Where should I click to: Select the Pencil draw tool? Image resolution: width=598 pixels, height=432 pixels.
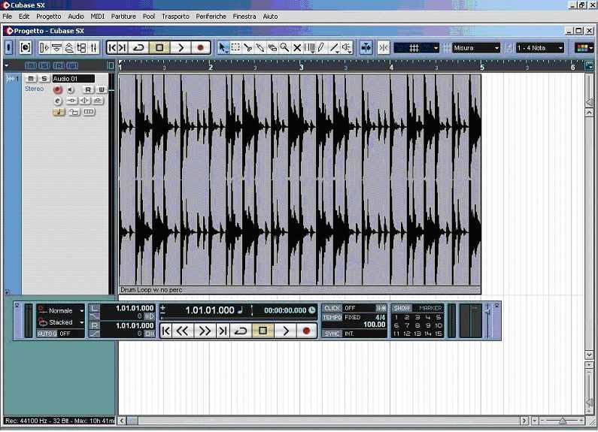pyautogui.click(x=321, y=47)
